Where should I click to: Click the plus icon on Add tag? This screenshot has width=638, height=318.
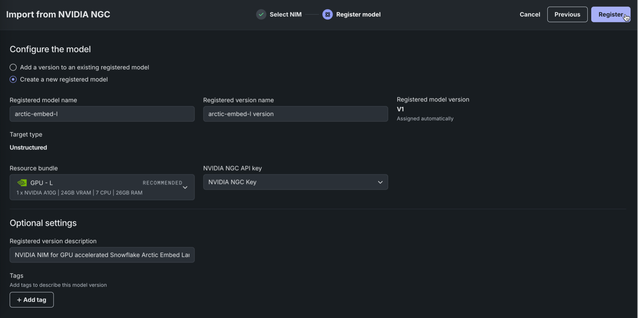pyautogui.click(x=19, y=300)
